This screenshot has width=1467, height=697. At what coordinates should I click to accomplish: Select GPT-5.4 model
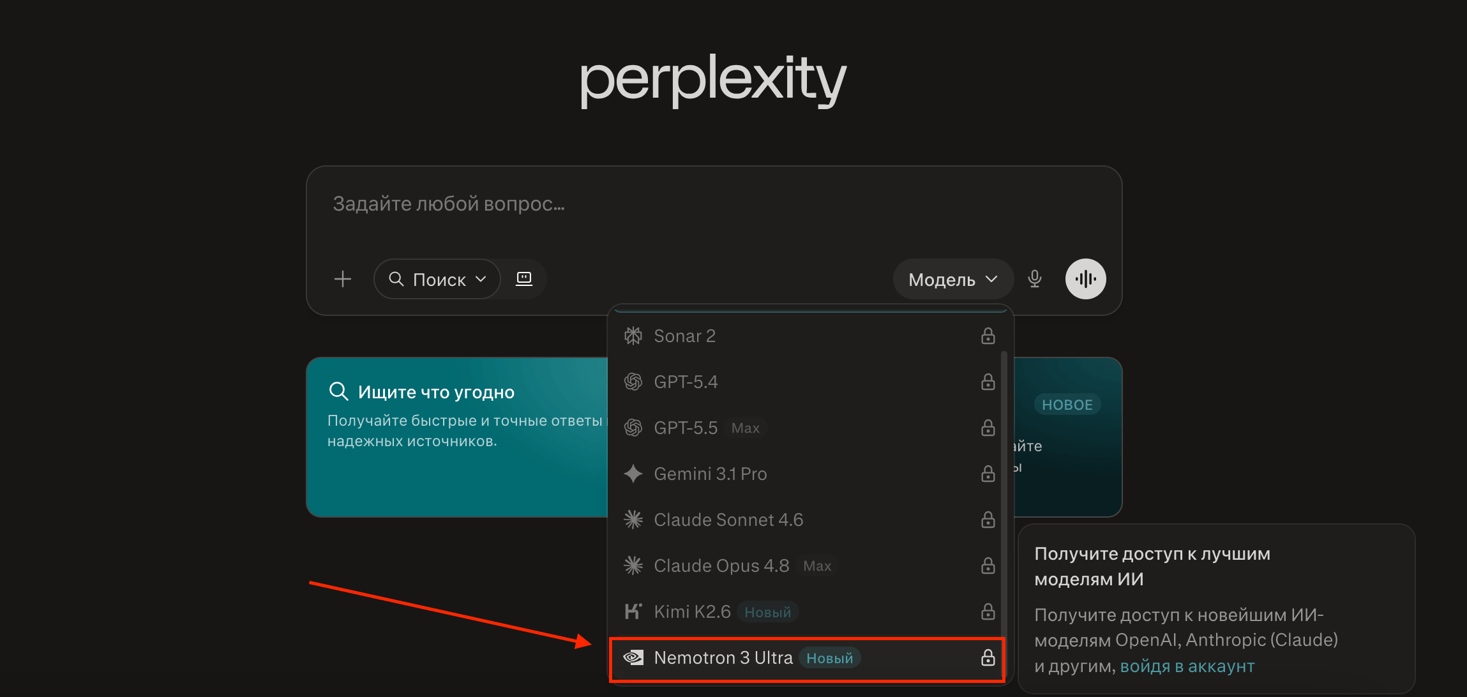point(806,382)
